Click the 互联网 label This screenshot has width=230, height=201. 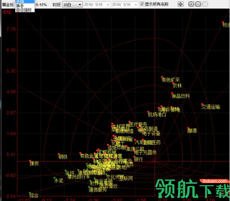point(126,178)
